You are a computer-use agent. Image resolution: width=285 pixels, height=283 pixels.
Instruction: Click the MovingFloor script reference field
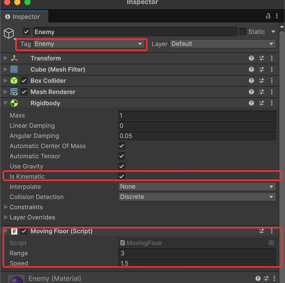[197, 243]
